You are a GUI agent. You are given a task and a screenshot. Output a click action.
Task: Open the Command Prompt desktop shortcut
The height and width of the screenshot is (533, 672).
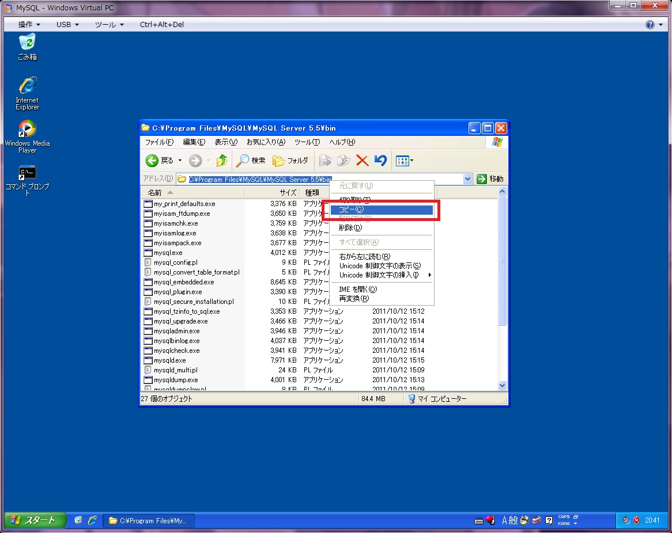pyautogui.click(x=28, y=180)
